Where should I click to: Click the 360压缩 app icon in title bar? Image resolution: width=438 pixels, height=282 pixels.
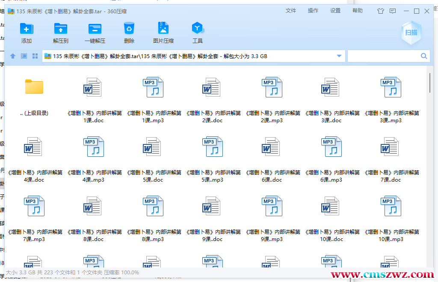[11, 11]
